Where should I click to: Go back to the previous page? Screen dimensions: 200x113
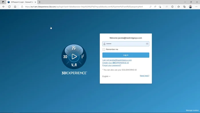click(x=3, y=7)
